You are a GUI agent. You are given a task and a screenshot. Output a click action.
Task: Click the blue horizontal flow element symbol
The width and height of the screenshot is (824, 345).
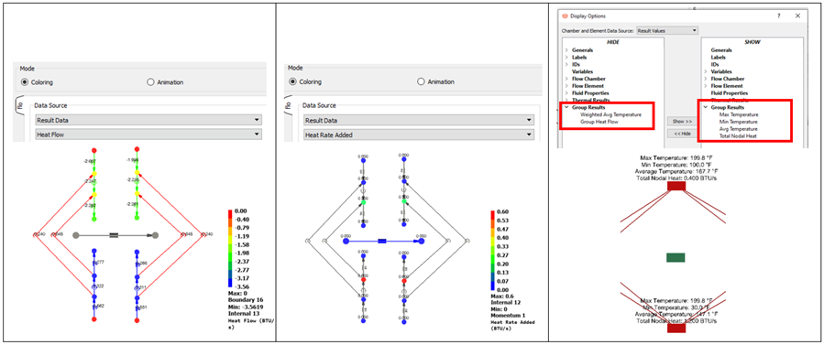[382, 242]
